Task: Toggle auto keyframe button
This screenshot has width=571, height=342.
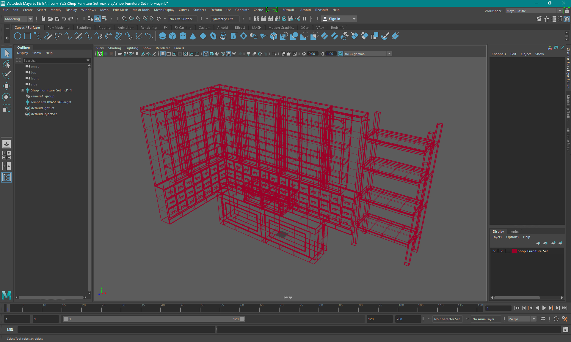Action: (x=556, y=319)
